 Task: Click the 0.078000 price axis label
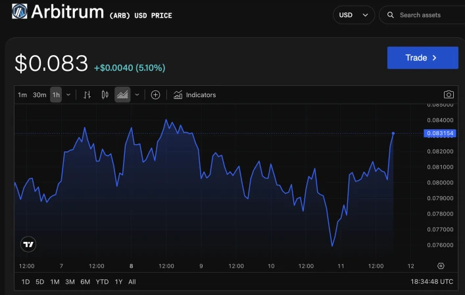pos(440,214)
